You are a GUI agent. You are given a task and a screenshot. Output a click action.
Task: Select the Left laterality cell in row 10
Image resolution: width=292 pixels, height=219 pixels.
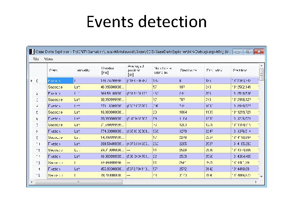(87, 144)
